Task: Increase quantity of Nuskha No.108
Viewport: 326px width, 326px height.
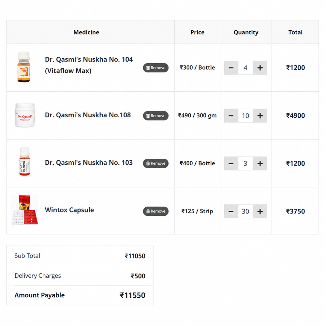Action: (260, 116)
